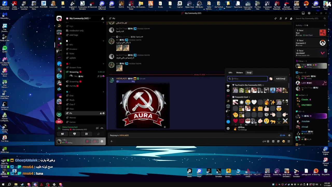This screenshot has height=187, width=332.
Task: Open activities button in voice panel
Action: (x=86, y=134)
